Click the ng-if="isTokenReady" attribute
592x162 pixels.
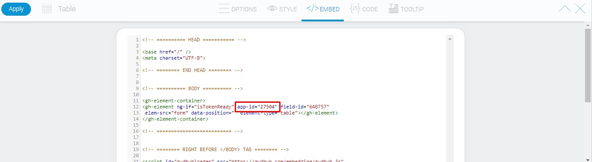[x=205, y=107]
